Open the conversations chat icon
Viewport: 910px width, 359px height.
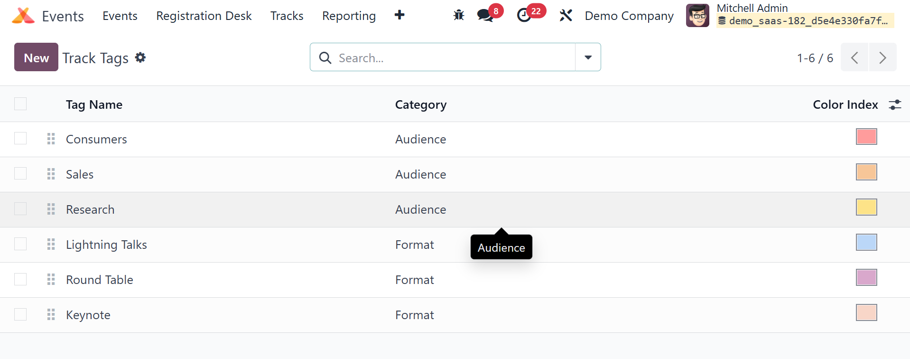485,16
